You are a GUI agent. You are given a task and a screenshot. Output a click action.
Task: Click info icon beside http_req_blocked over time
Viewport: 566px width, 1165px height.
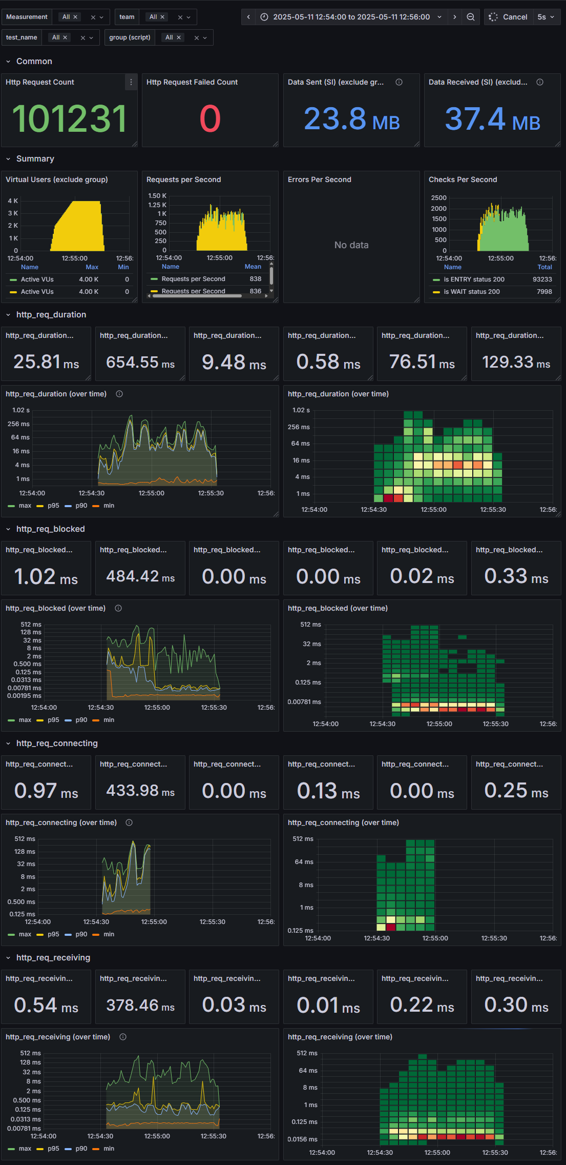pyautogui.click(x=118, y=608)
